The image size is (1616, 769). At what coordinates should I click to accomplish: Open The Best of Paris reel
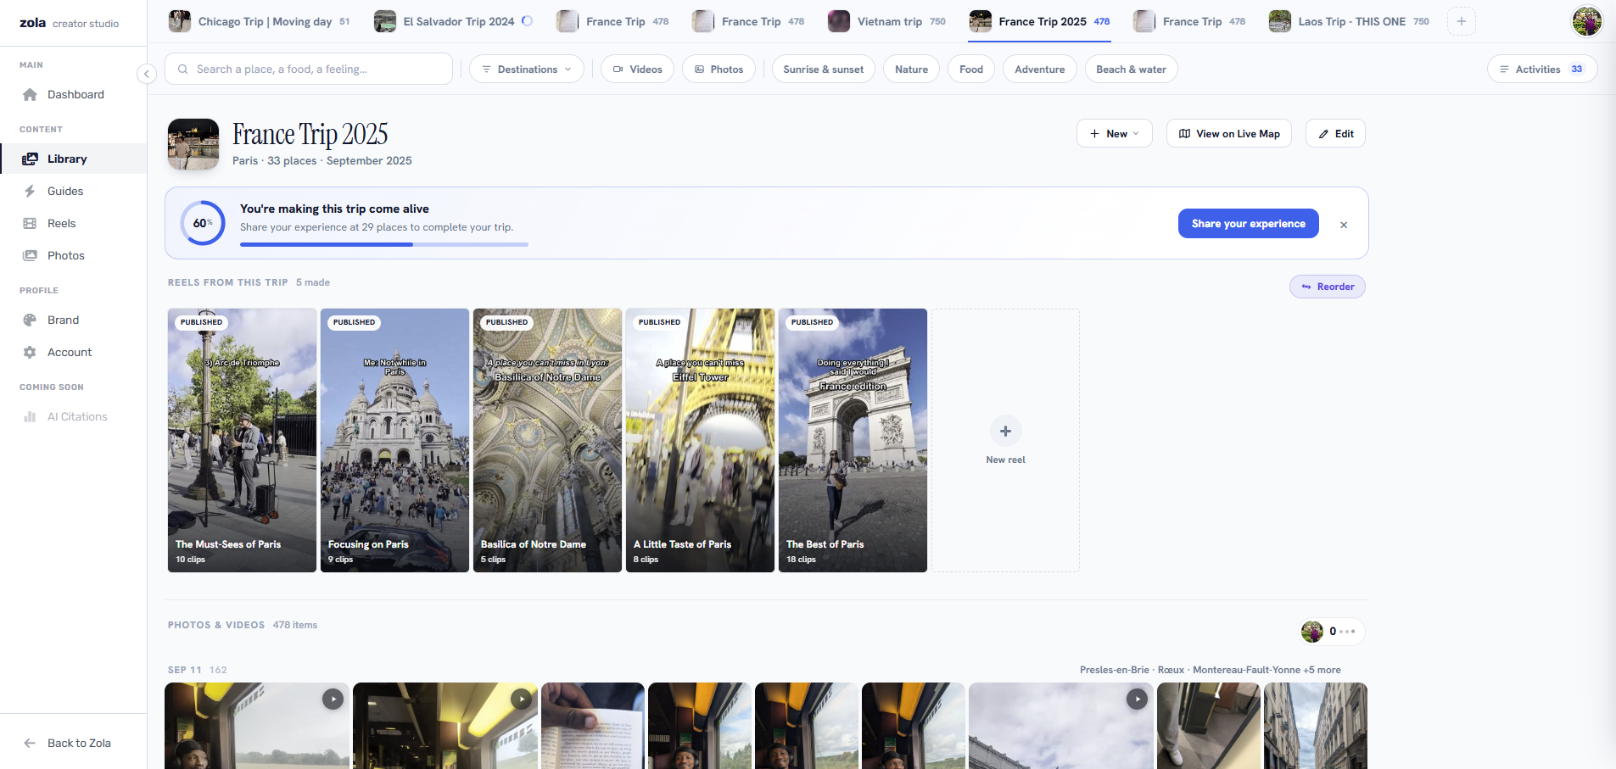[x=853, y=440]
